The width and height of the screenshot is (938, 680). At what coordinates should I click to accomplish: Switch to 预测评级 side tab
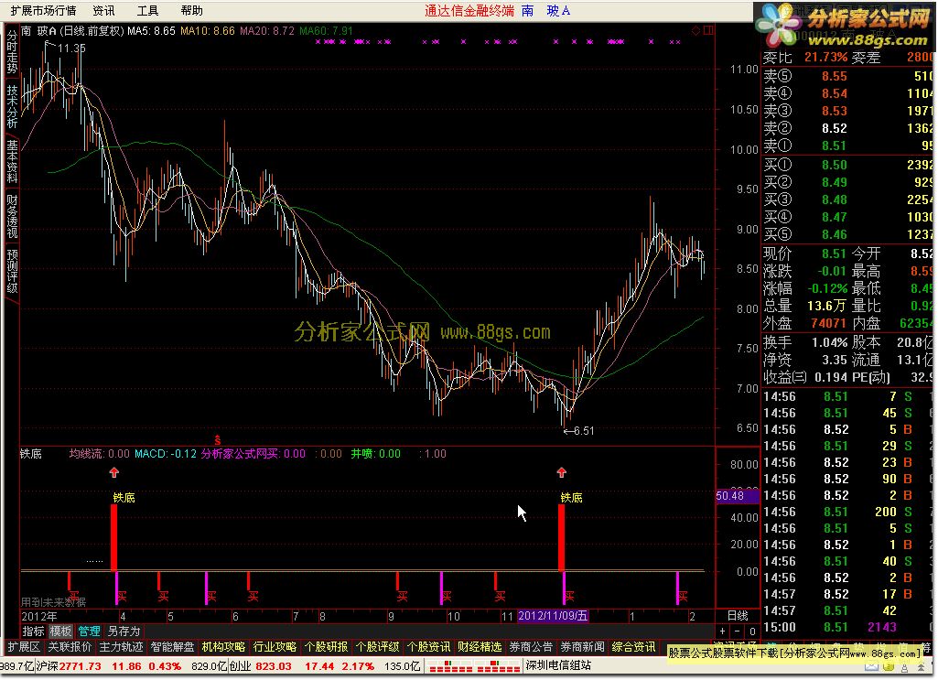pos(12,271)
